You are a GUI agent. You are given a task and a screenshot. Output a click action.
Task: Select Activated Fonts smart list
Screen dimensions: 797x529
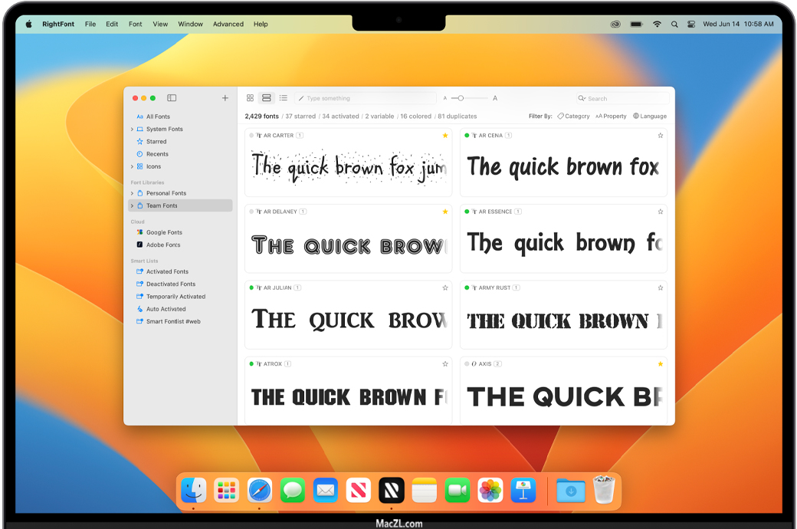[x=167, y=271]
